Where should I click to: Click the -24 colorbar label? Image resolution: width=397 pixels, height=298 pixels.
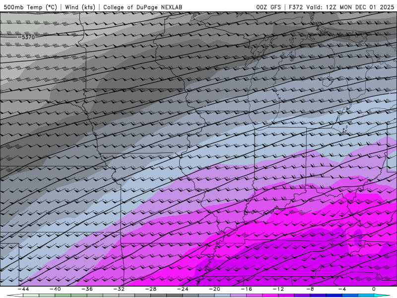click(x=183, y=289)
